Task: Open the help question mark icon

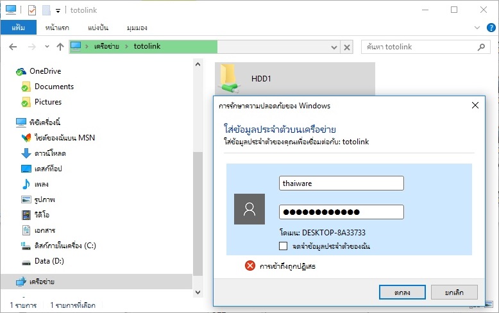Action: [491, 28]
